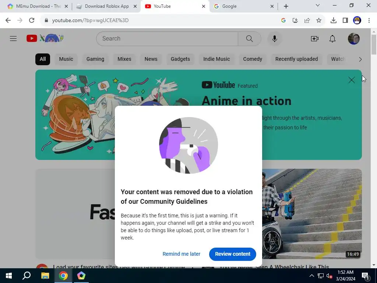
Task: Show more category chips arrow
Action: [360, 59]
